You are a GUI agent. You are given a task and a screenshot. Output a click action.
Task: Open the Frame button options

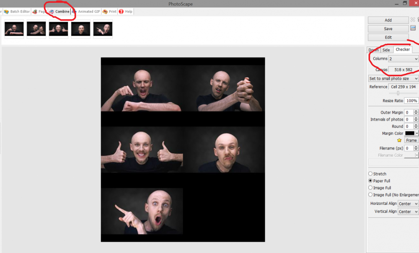pos(411,140)
